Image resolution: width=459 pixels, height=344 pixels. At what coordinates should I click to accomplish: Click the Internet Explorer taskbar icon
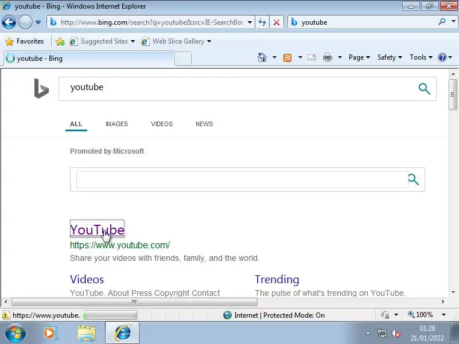[x=122, y=333]
